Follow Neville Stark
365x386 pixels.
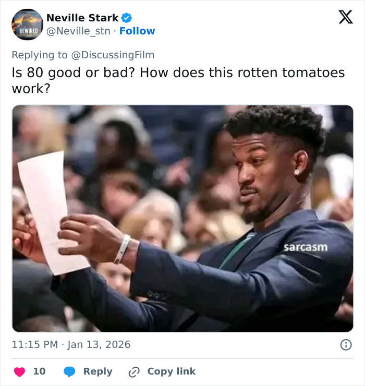[x=137, y=31]
